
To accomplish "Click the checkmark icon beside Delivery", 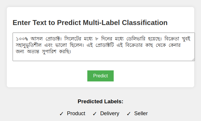I will click(x=95, y=114).
